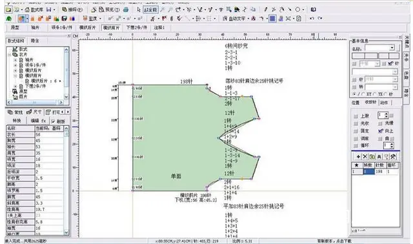Toggle the 刷新 refresh checkbox
413x244 pixels.
tap(53, 121)
